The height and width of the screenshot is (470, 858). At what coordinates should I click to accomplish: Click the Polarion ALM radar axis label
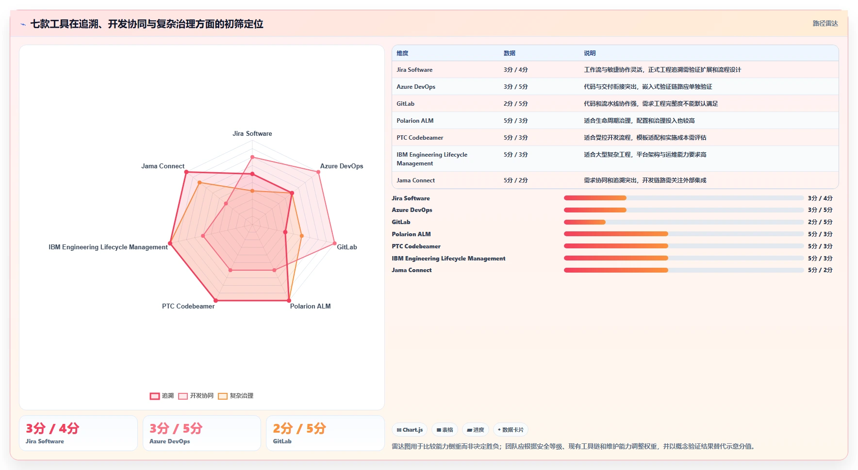point(311,306)
